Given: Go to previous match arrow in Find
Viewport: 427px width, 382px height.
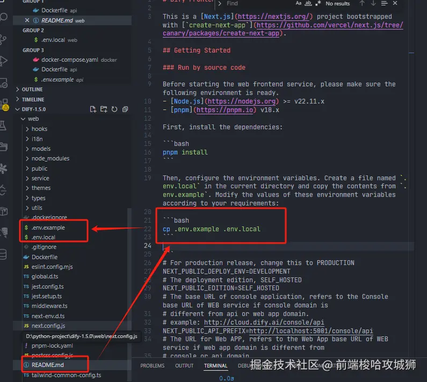Looking at the screenshot, I should click(362, 3).
